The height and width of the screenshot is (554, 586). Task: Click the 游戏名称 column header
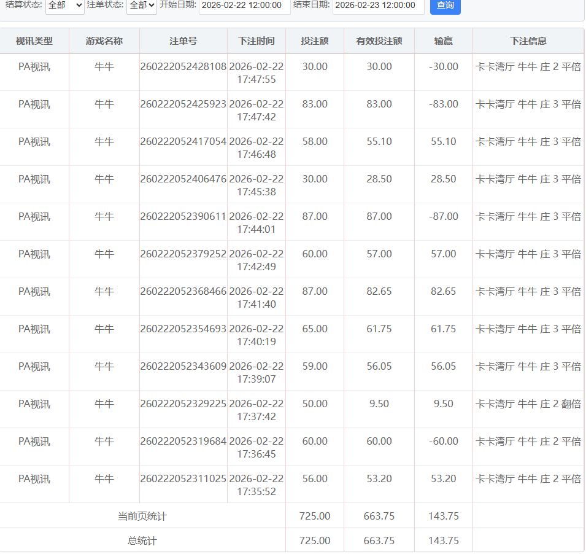coord(104,41)
